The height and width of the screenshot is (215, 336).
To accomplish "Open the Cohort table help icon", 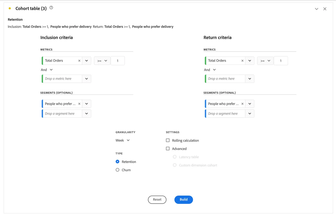I will [x=51, y=8].
